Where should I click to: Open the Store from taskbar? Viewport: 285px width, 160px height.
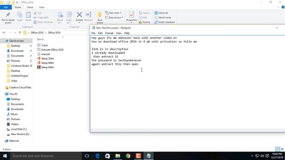click(x=107, y=156)
